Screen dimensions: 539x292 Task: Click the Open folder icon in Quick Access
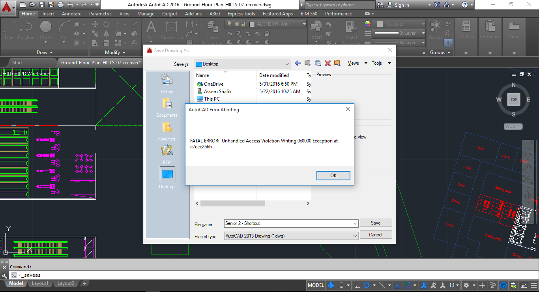[x=32, y=5]
